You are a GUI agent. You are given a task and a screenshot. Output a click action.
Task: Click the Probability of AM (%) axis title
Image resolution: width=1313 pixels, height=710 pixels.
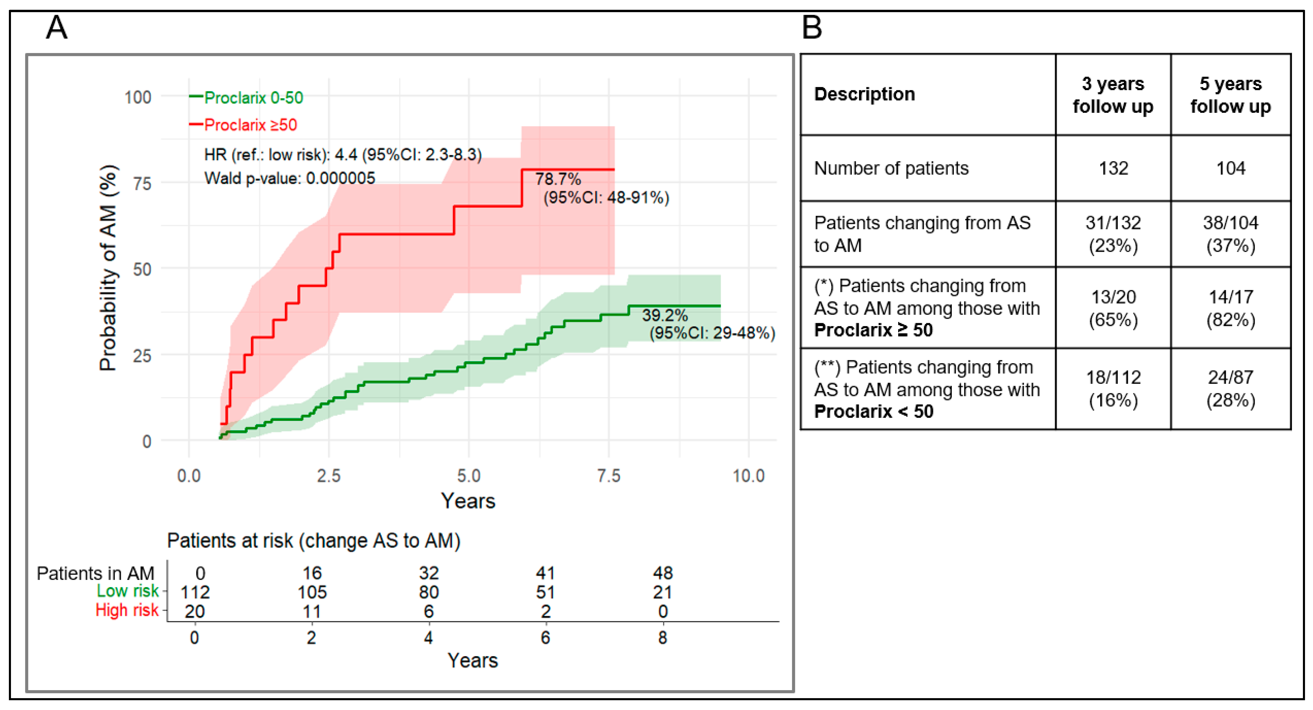coord(108,268)
